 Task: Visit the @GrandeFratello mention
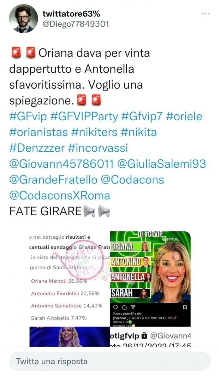tap(53, 180)
